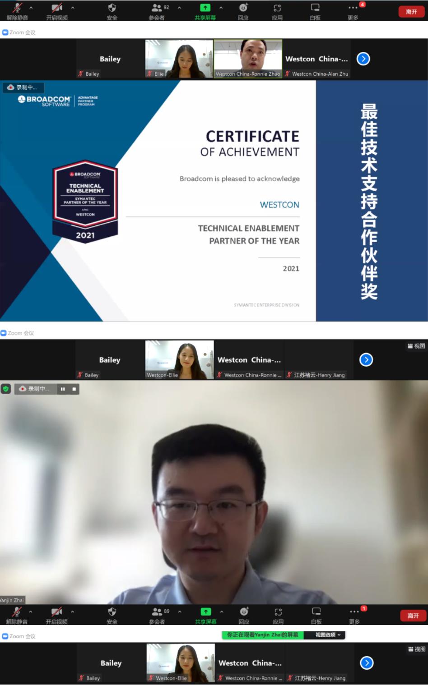This screenshot has height=685, width=428.
Task: Expand share screen caret in 92-participant toolbar
Action: coord(221,8)
